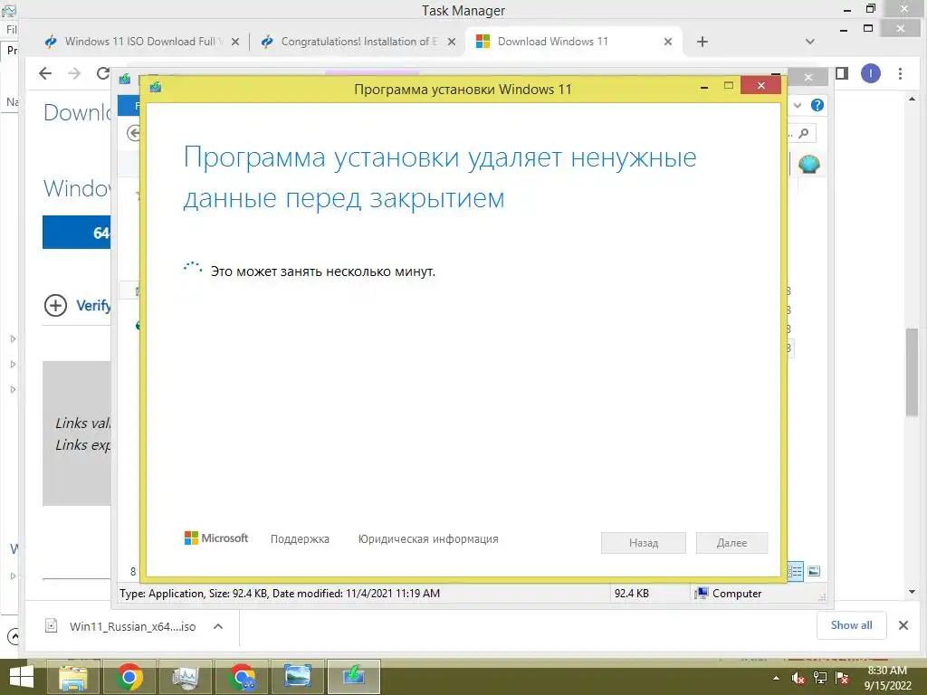Click the Назад button
Screen dimensions: 927x695
coord(644,543)
